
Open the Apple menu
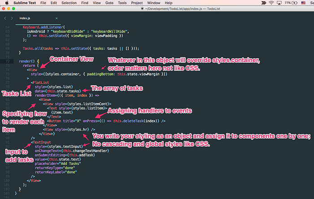click(7, 3)
